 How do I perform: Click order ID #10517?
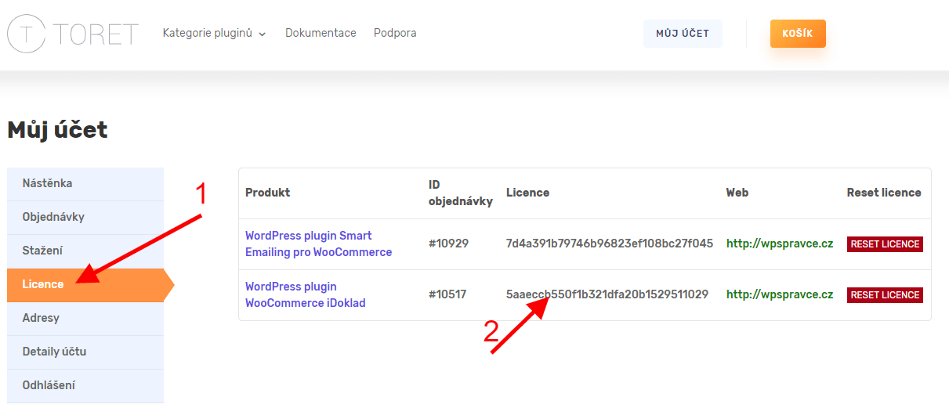(447, 294)
